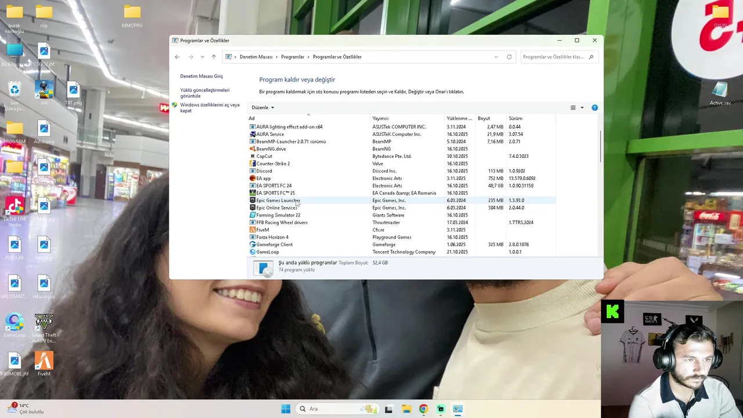Click publisher Tencent Technology Company
This screenshot has height=418, width=743.
404,252
